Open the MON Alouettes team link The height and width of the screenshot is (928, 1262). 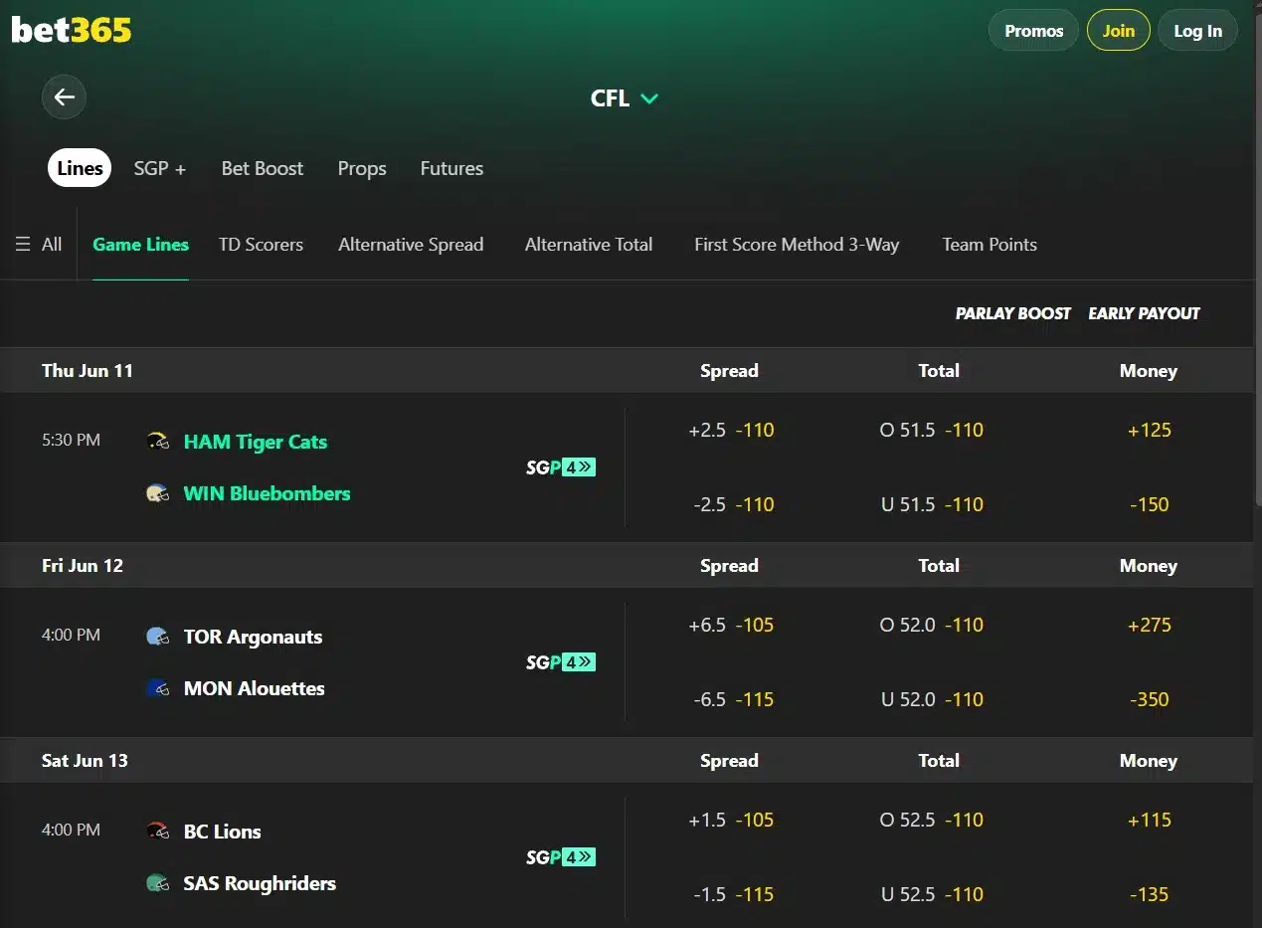[255, 688]
